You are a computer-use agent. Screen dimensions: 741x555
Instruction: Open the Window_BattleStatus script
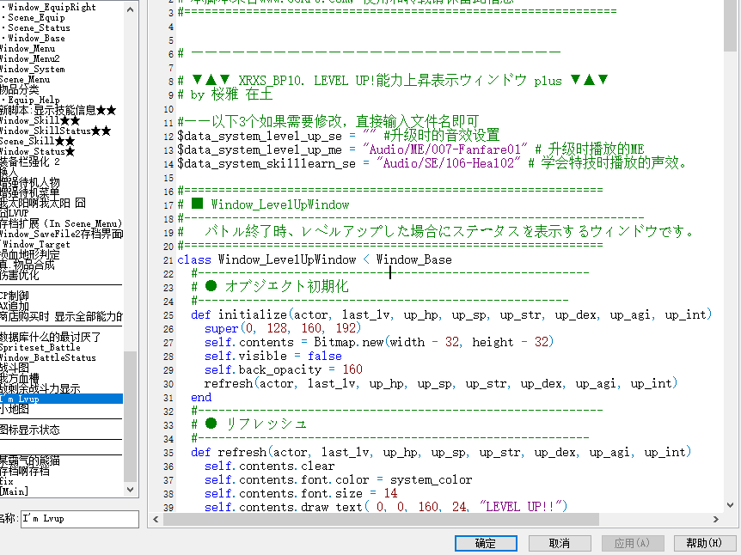[x=48, y=357]
